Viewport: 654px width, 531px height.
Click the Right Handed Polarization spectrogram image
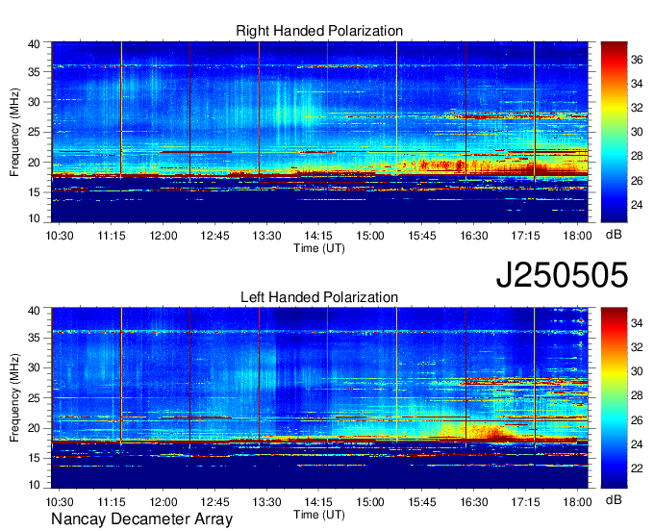(319, 132)
